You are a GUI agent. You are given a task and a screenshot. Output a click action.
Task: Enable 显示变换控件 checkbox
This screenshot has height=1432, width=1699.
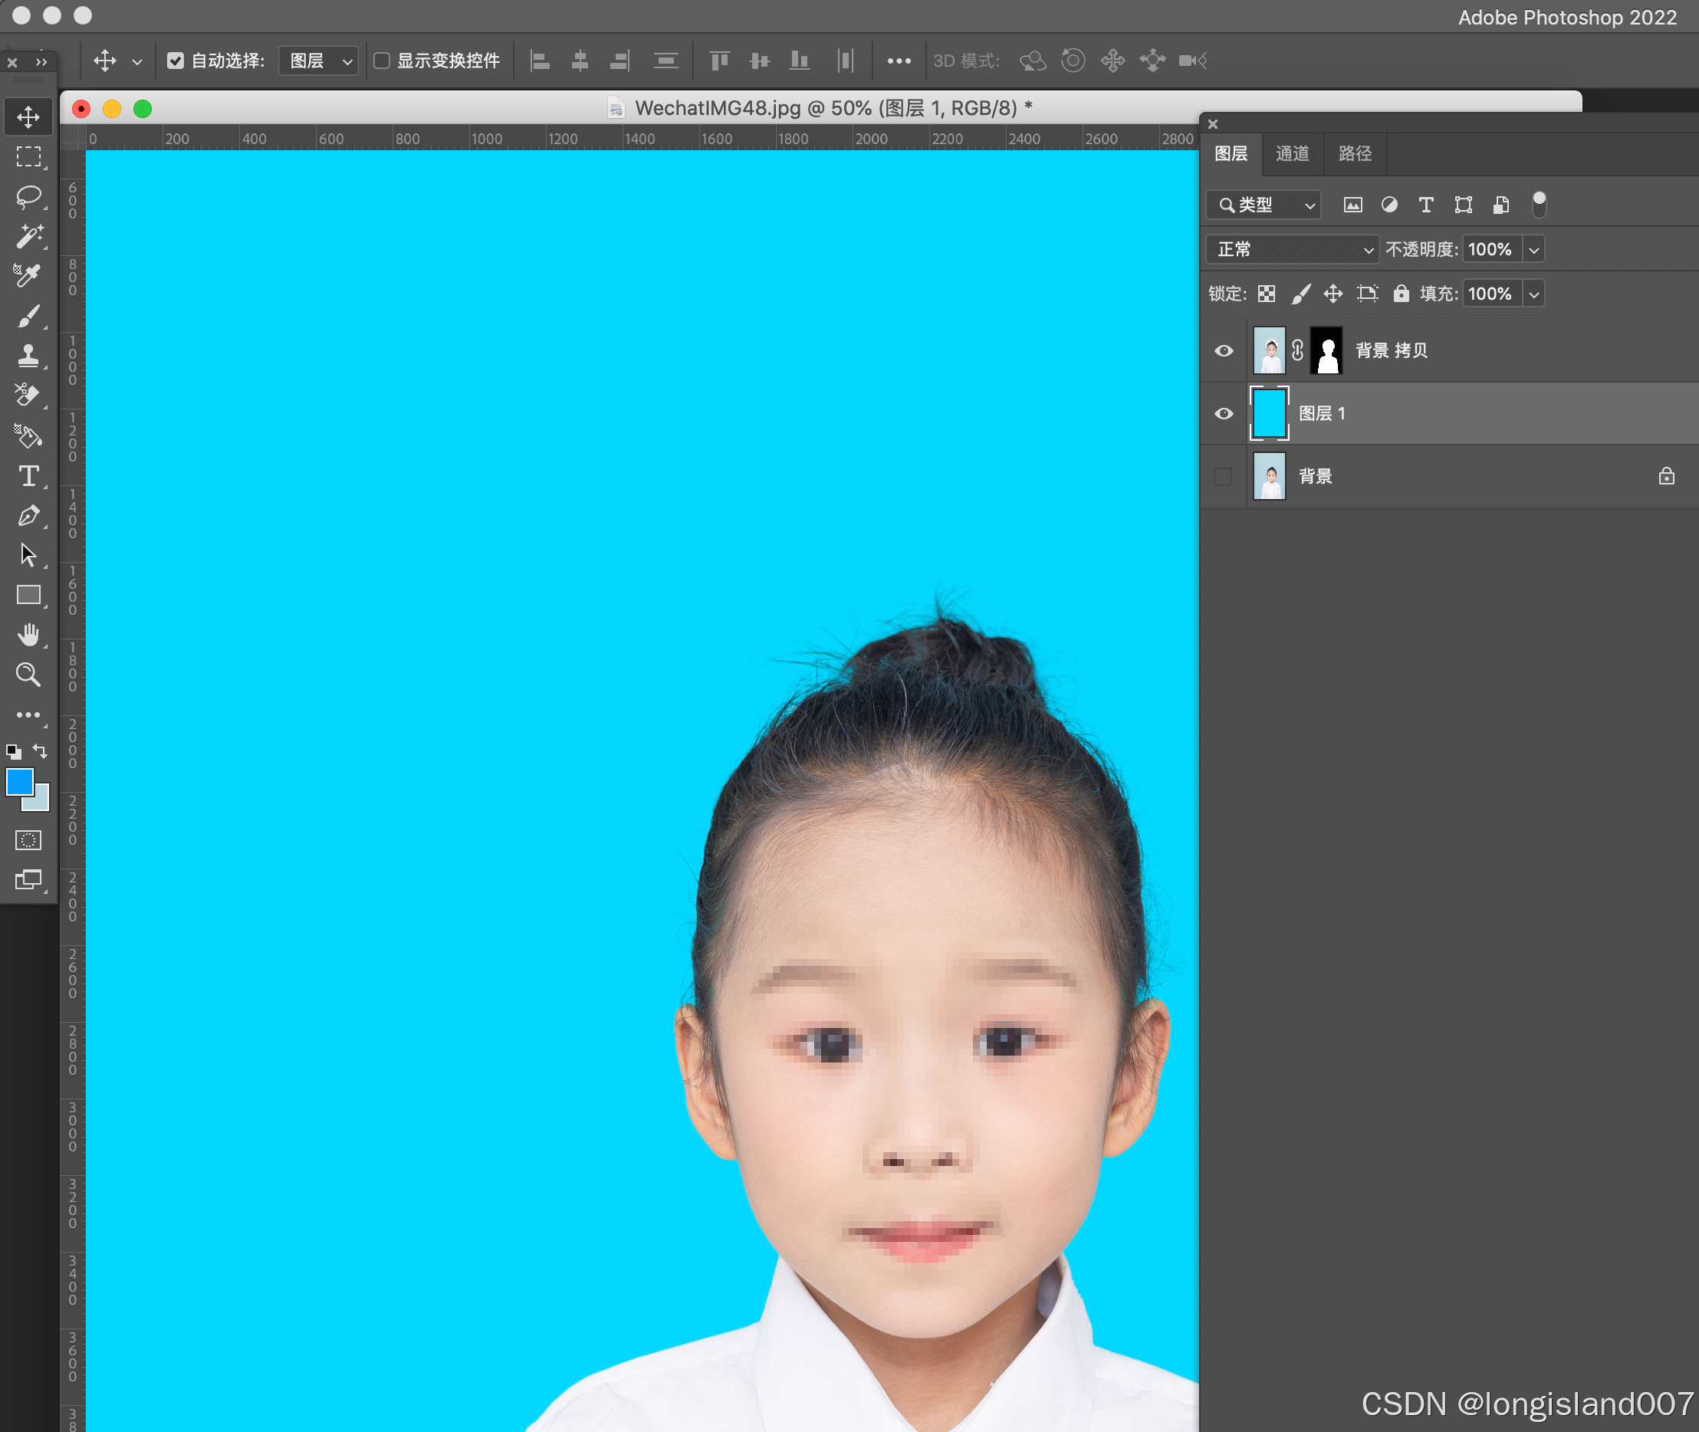click(382, 61)
